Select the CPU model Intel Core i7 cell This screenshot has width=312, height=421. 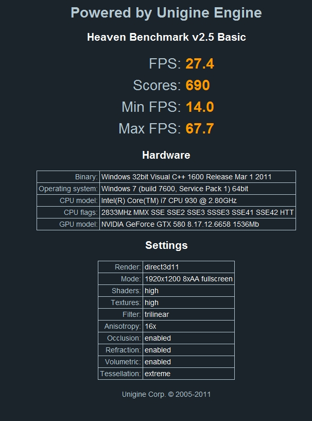point(197,200)
